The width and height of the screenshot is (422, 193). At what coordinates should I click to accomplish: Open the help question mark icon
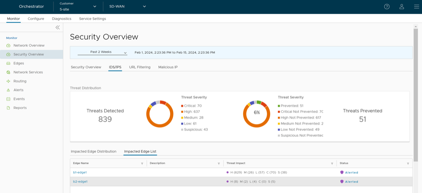click(x=387, y=7)
